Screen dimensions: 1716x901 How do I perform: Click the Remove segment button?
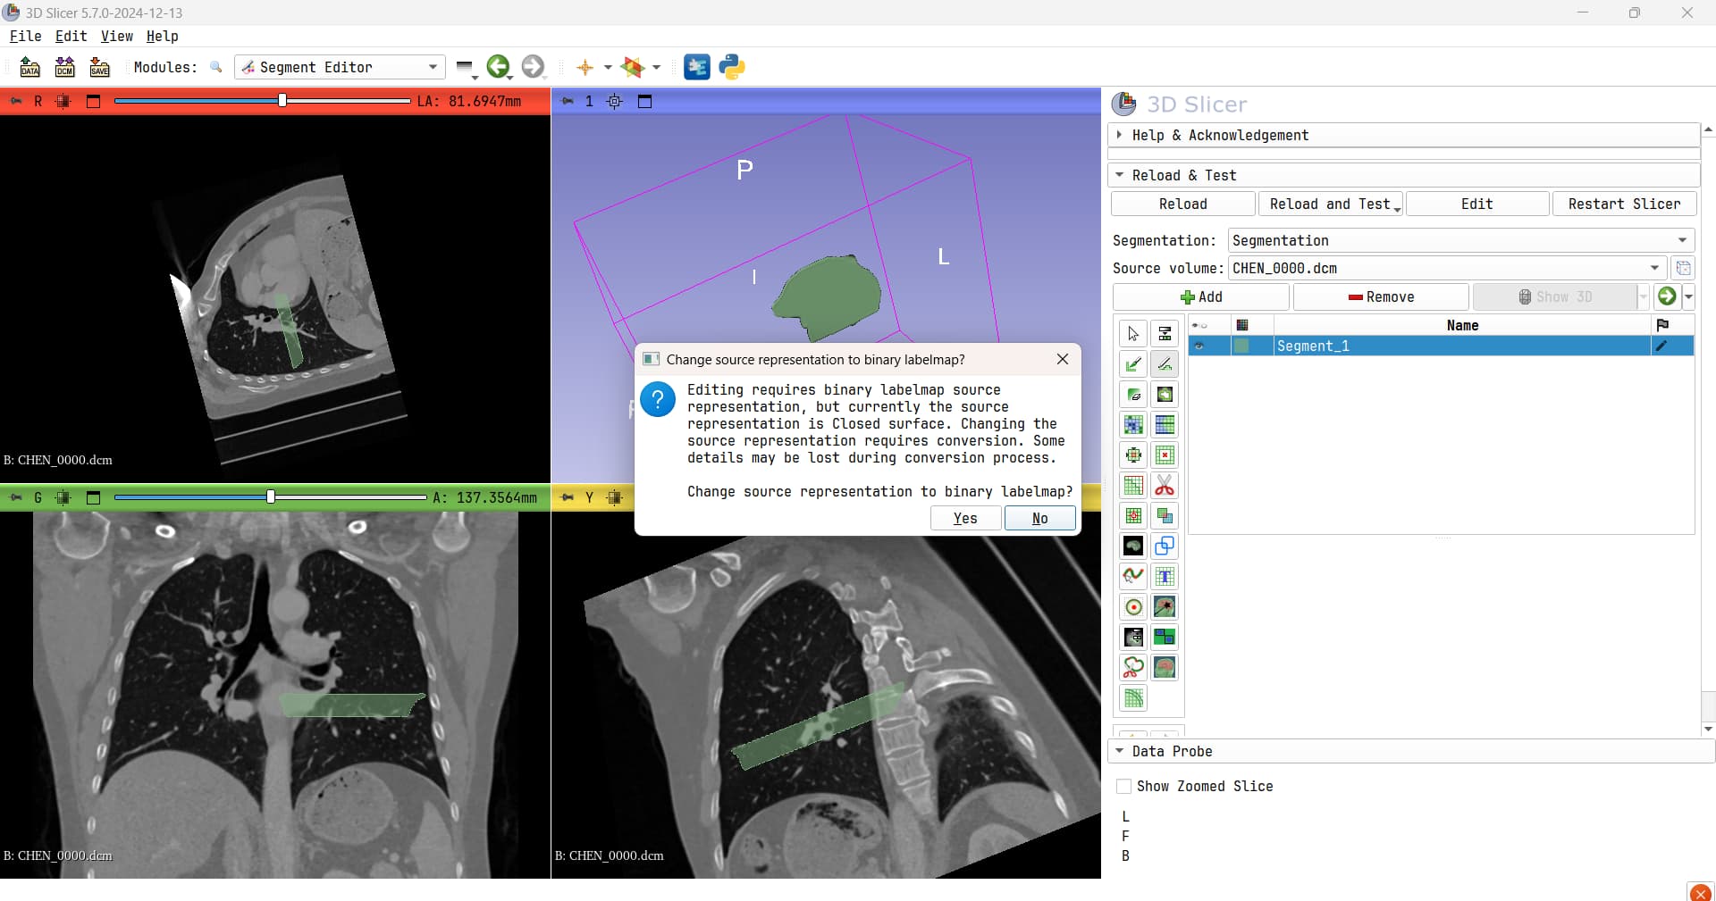(1381, 297)
